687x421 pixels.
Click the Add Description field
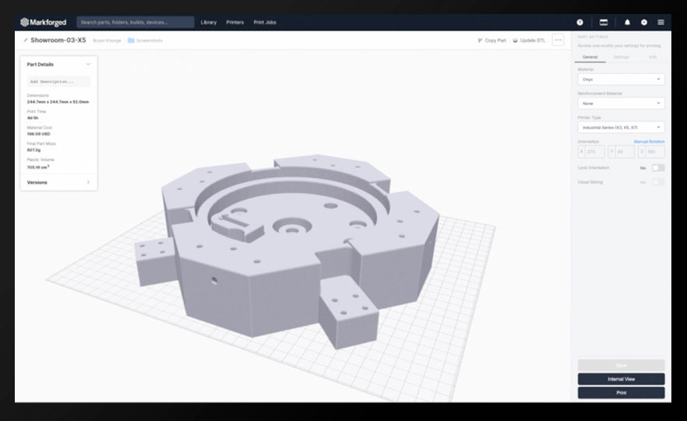[58, 82]
